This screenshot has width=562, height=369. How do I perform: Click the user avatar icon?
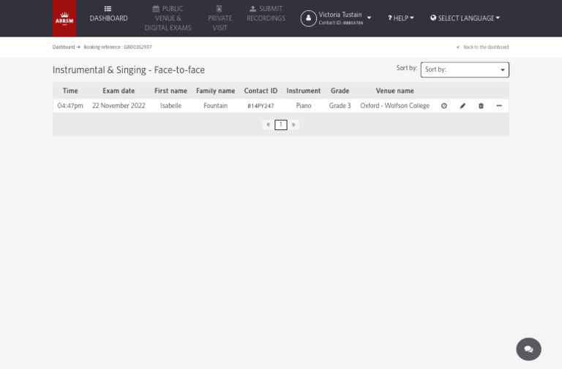pos(308,18)
